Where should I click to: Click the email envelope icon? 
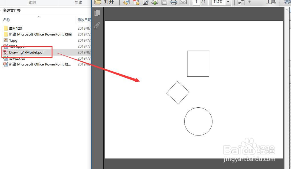(x=183, y=2)
